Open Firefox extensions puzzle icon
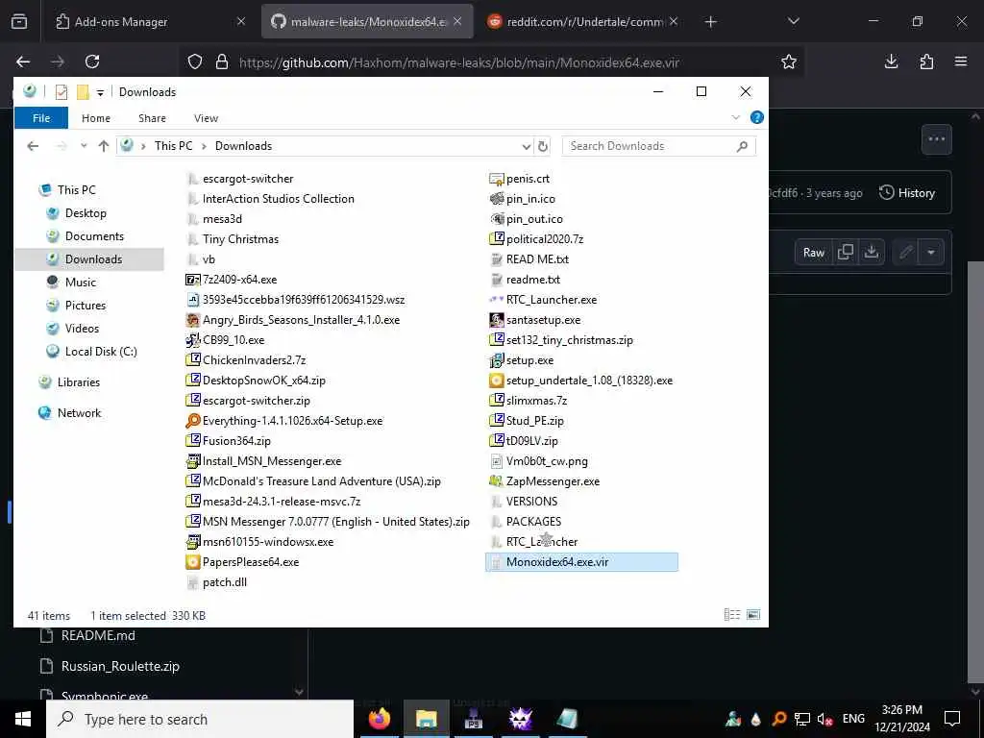 coord(926,61)
